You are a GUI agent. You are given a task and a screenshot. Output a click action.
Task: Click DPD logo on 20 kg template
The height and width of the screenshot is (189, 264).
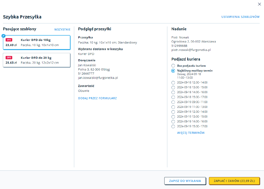[x=9, y=57]
